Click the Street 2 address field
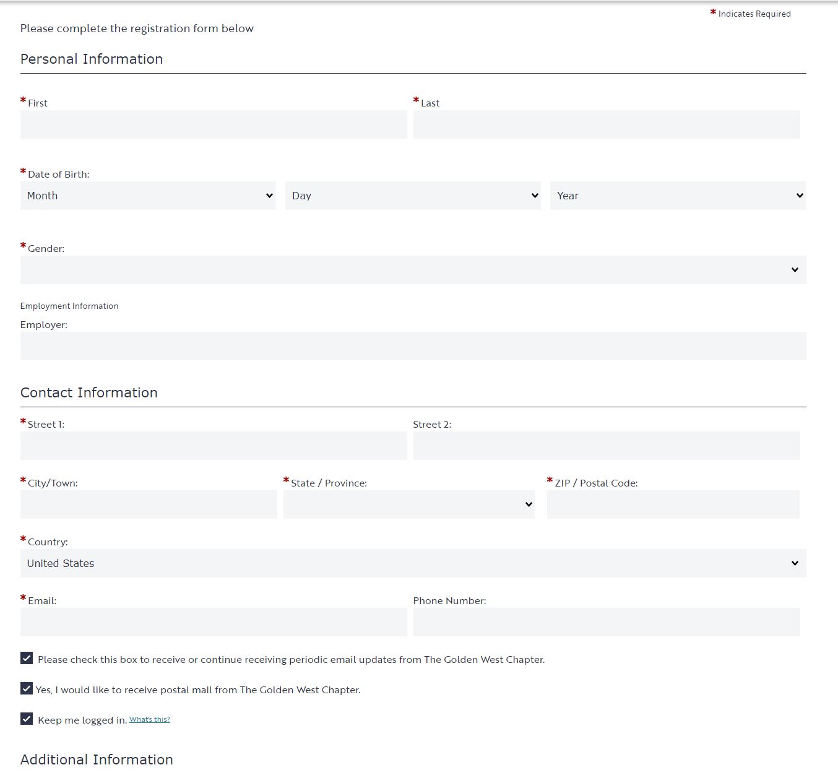 pos(607,446)
